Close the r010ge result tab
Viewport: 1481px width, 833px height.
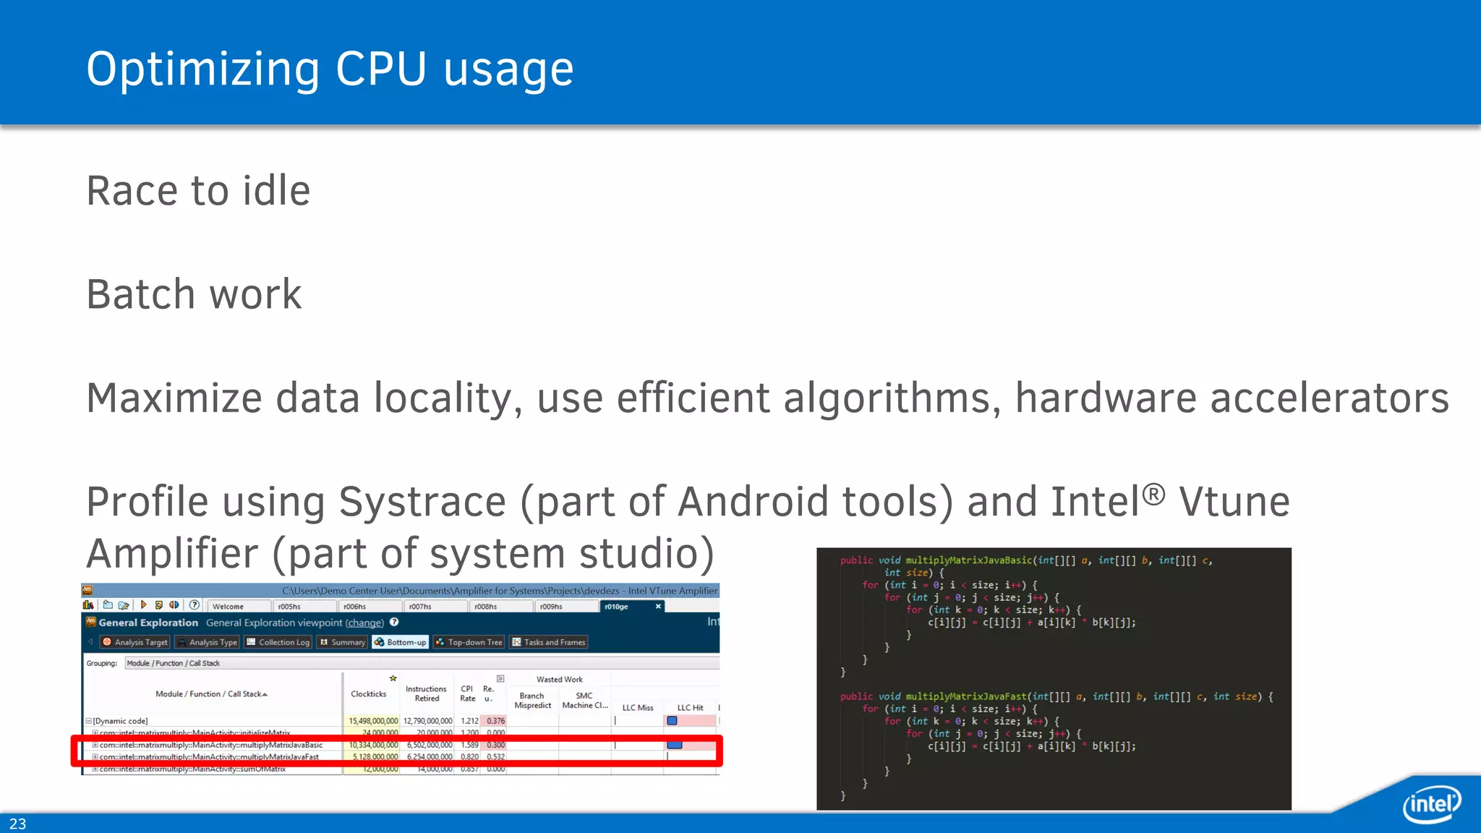(x=658, y=607)
